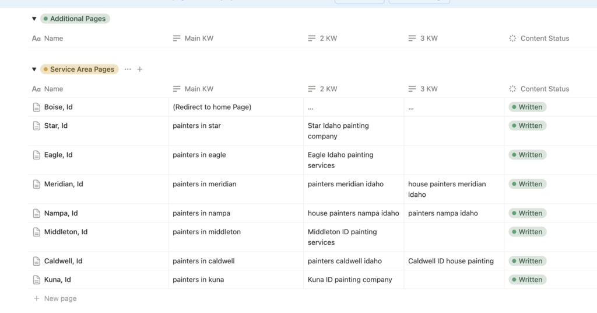Image resolution: width=597 pixels, height=313 pixels.
Task: Collapse the Additional Pages group
Action: (34, 19)
